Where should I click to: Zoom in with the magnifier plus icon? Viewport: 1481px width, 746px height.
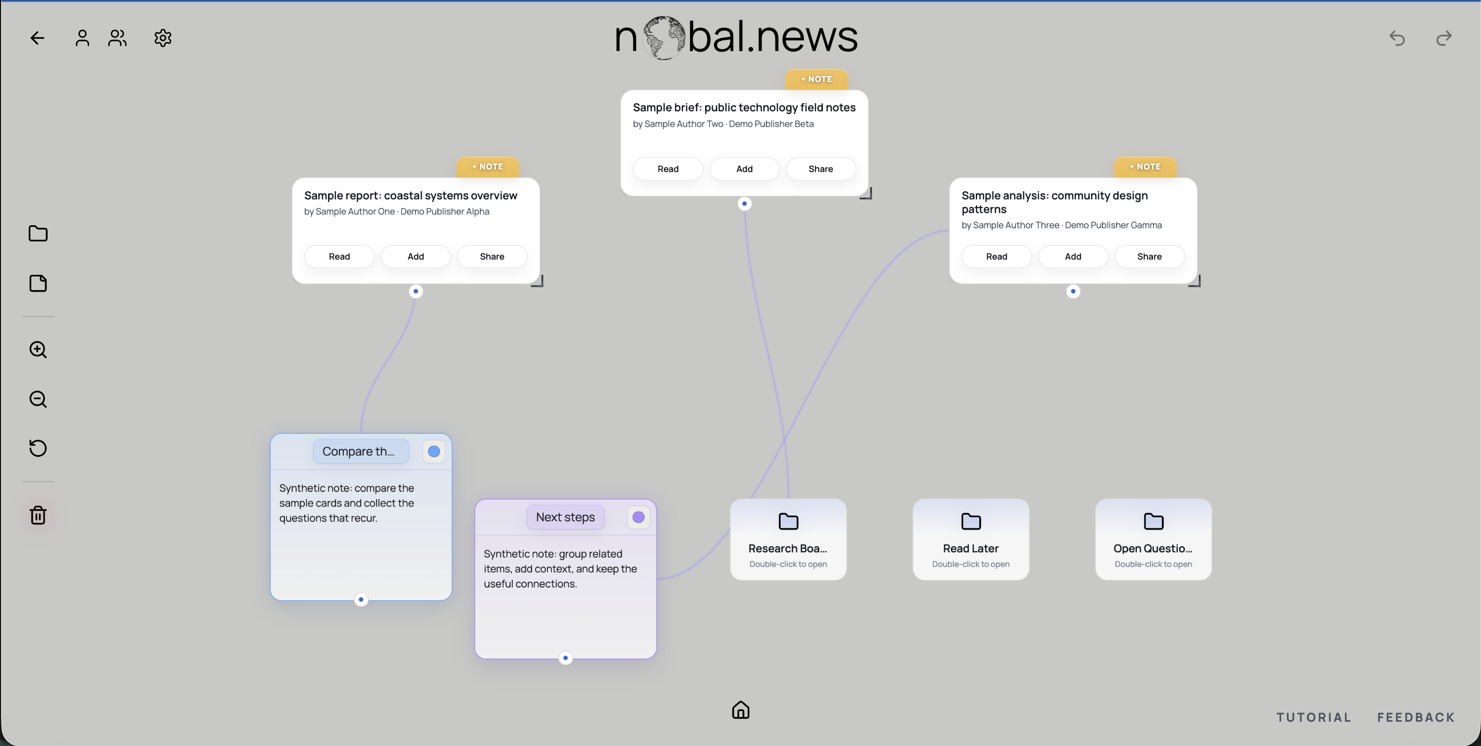tap(38, 349)
